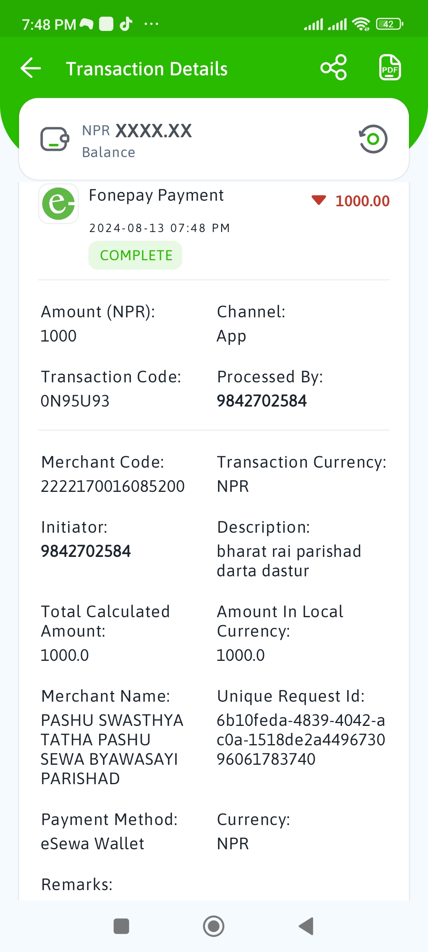The height and width of the screenshot is (952, 428).
Task: Tap the Fonepay Payment title
Action: click(157, 196)
